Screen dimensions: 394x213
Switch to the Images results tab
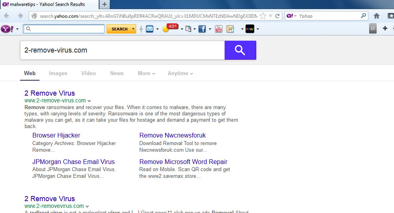point(58,73)
